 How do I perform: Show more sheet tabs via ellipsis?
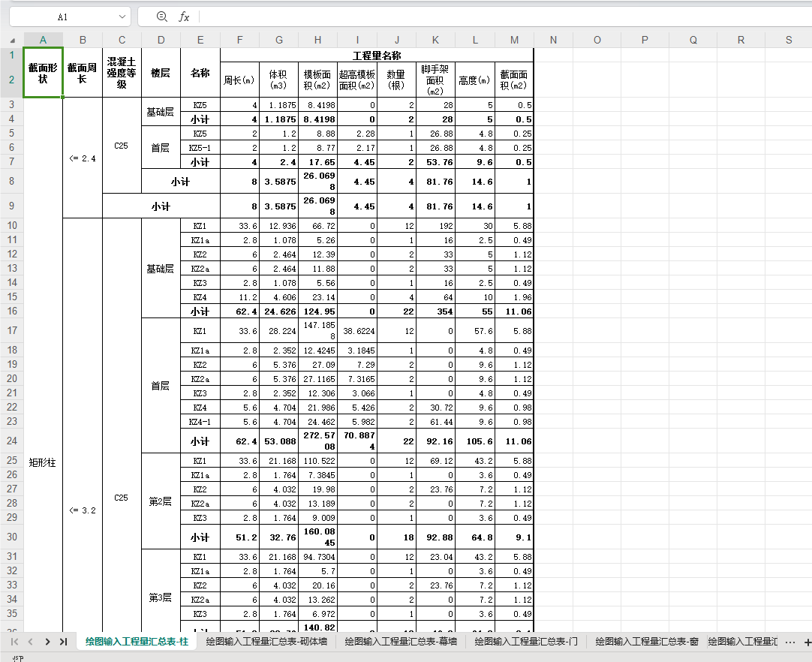click(x=789, y=642)
